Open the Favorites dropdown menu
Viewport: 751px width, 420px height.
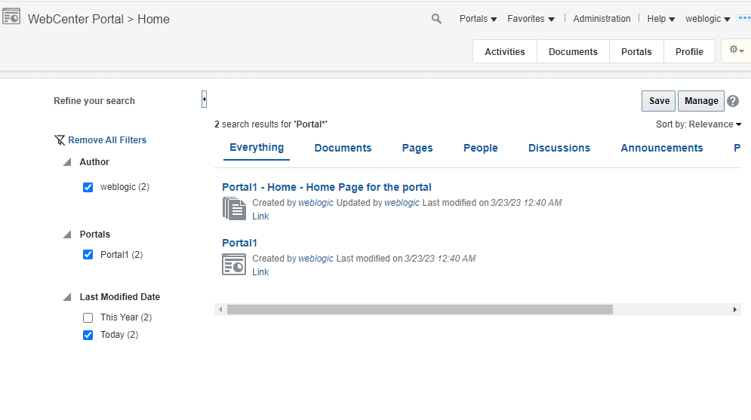pos(531,19)
